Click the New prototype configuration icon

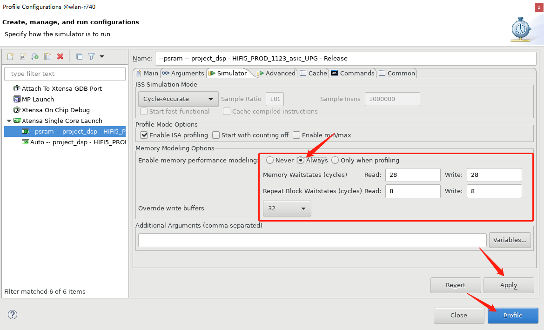(22, 57)
